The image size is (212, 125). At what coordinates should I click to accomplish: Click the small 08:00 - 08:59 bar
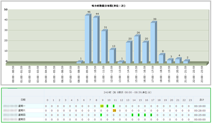tap(80, 62)
